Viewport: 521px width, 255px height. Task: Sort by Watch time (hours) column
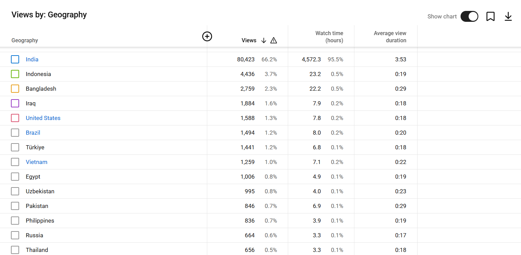(329, 37)
